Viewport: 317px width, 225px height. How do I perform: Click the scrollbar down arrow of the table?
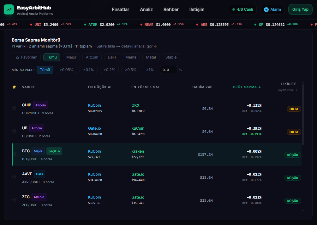tap(303, 211)
